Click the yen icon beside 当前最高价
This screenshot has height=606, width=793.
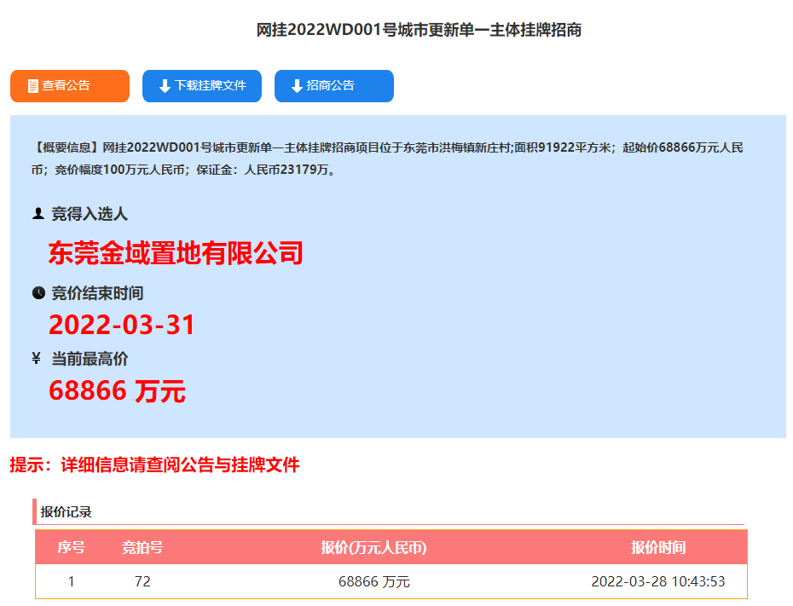click(36, 358)
